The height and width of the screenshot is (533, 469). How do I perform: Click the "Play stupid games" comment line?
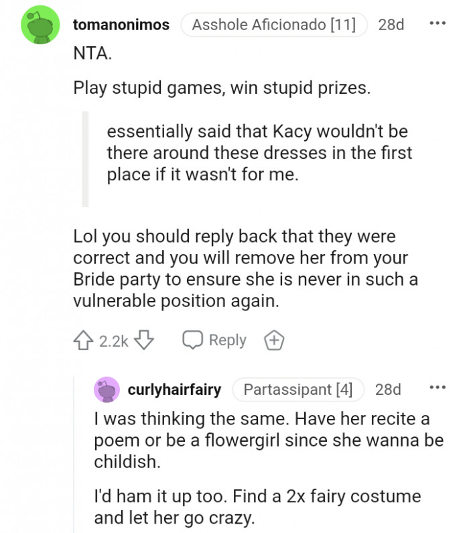click(x=222, y=88)
